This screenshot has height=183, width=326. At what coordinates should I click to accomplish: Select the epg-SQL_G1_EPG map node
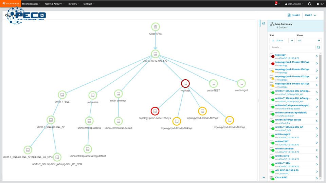(57, 157)
